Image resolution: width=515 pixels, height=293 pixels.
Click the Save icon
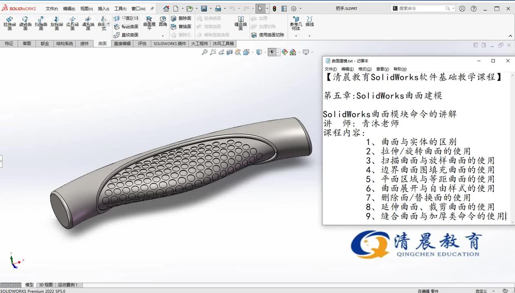204,9
